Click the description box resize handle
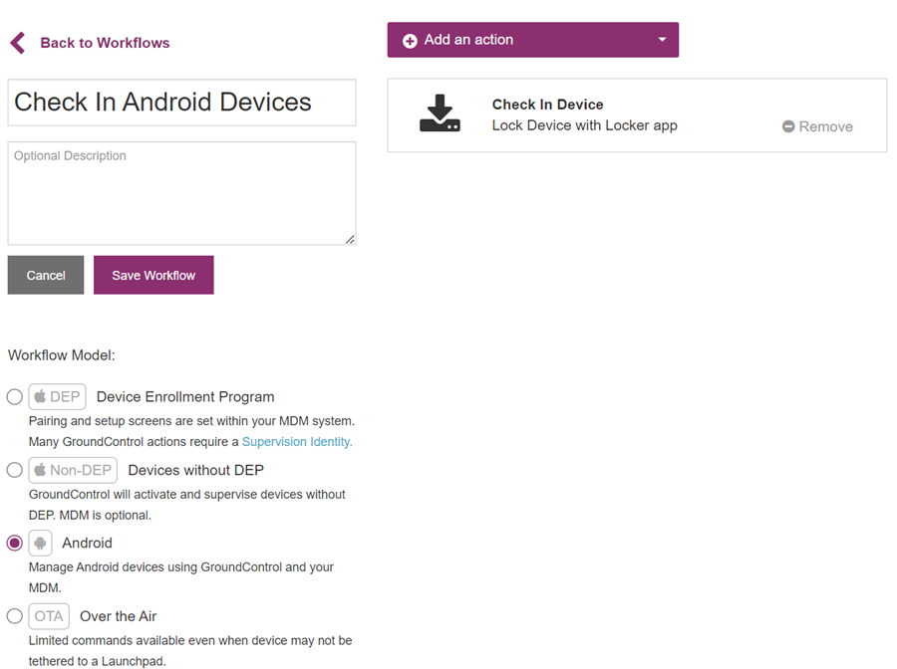This screenshot has width=897, height=669. [350, 237]
